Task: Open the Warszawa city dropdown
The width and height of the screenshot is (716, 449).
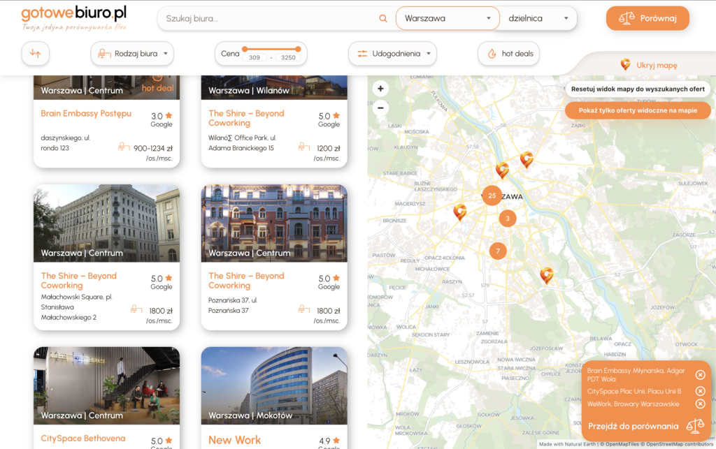Action: [x=447, y=18]
